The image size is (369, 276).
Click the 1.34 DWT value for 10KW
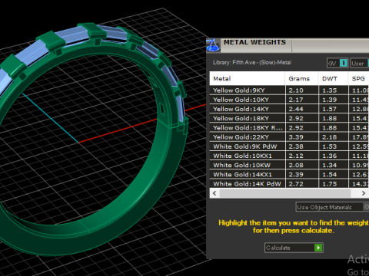(x=330, y=166)
